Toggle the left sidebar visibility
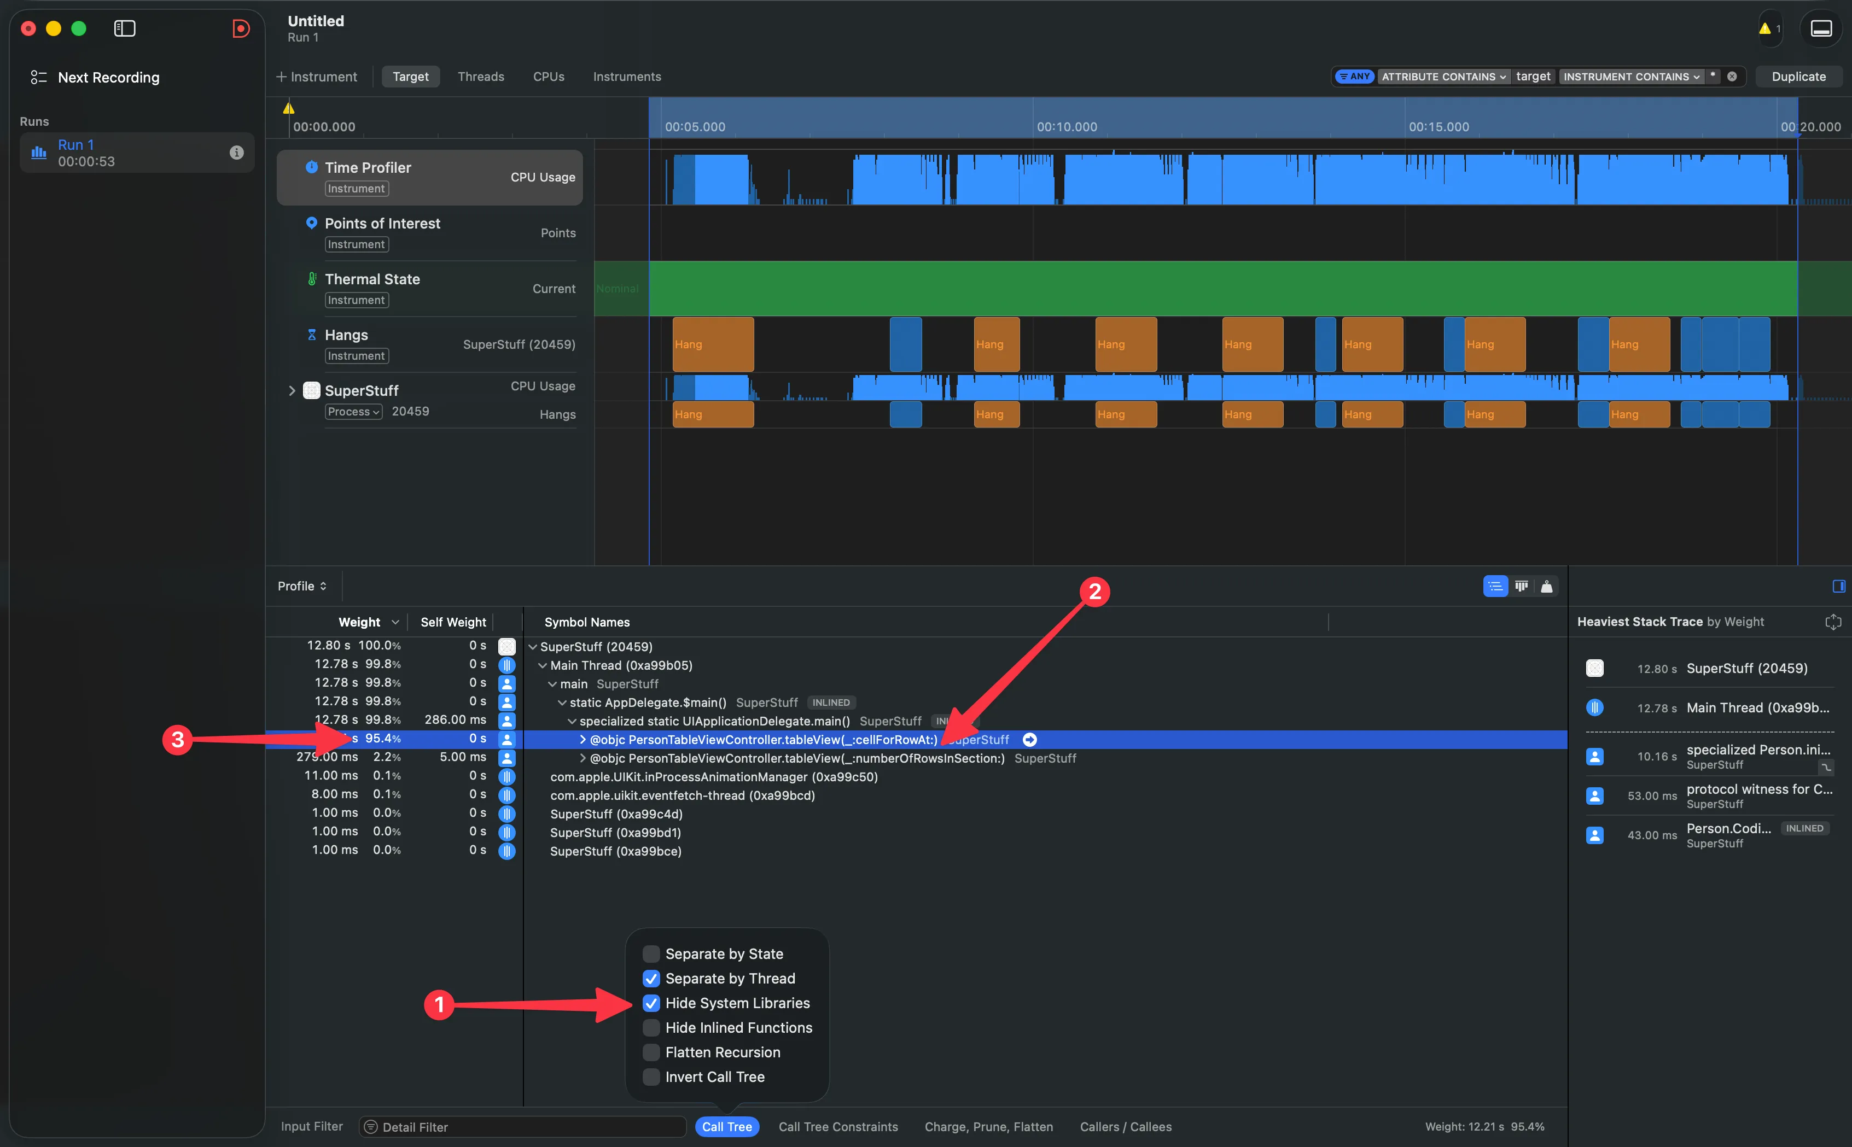This screenshot has width=1852, height=1147. pyautogui.click(x=124, y=28)
